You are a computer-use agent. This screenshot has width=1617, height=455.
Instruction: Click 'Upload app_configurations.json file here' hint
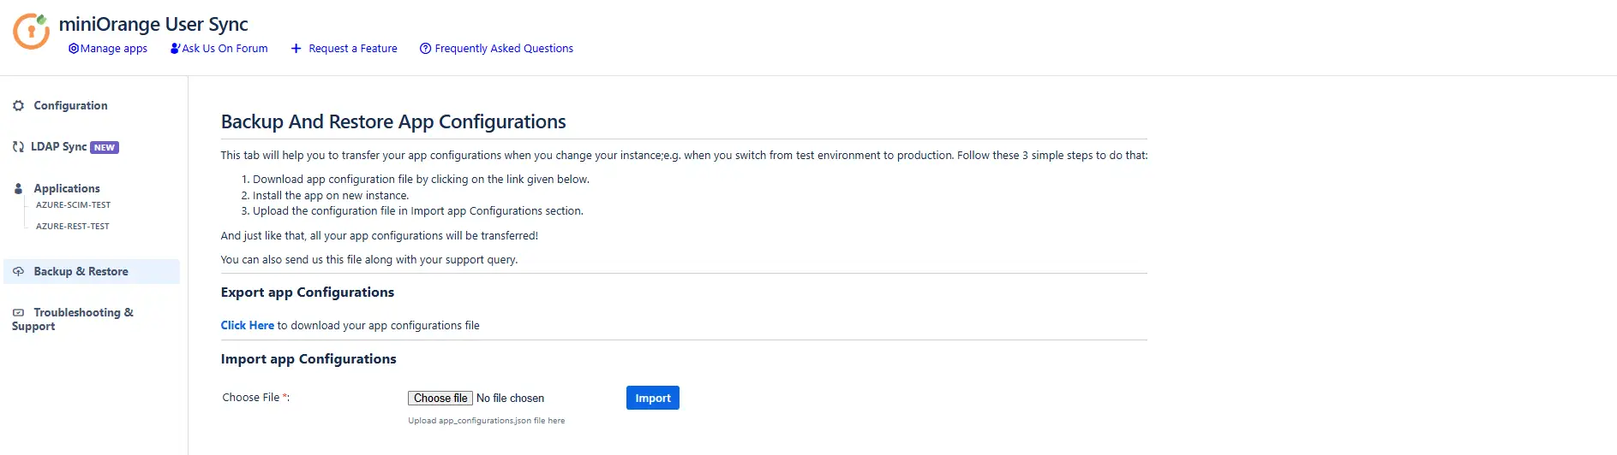pyautogui.click(x=487, y=421)
